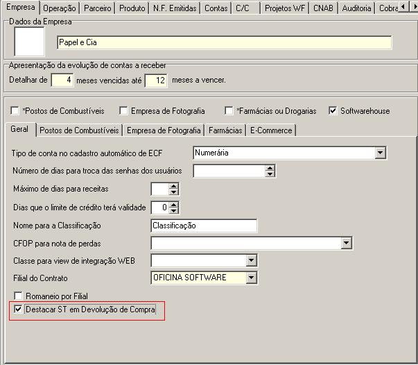418x365 pixels.
Task: Switch to Projetos WF tab
Action: 285,8
